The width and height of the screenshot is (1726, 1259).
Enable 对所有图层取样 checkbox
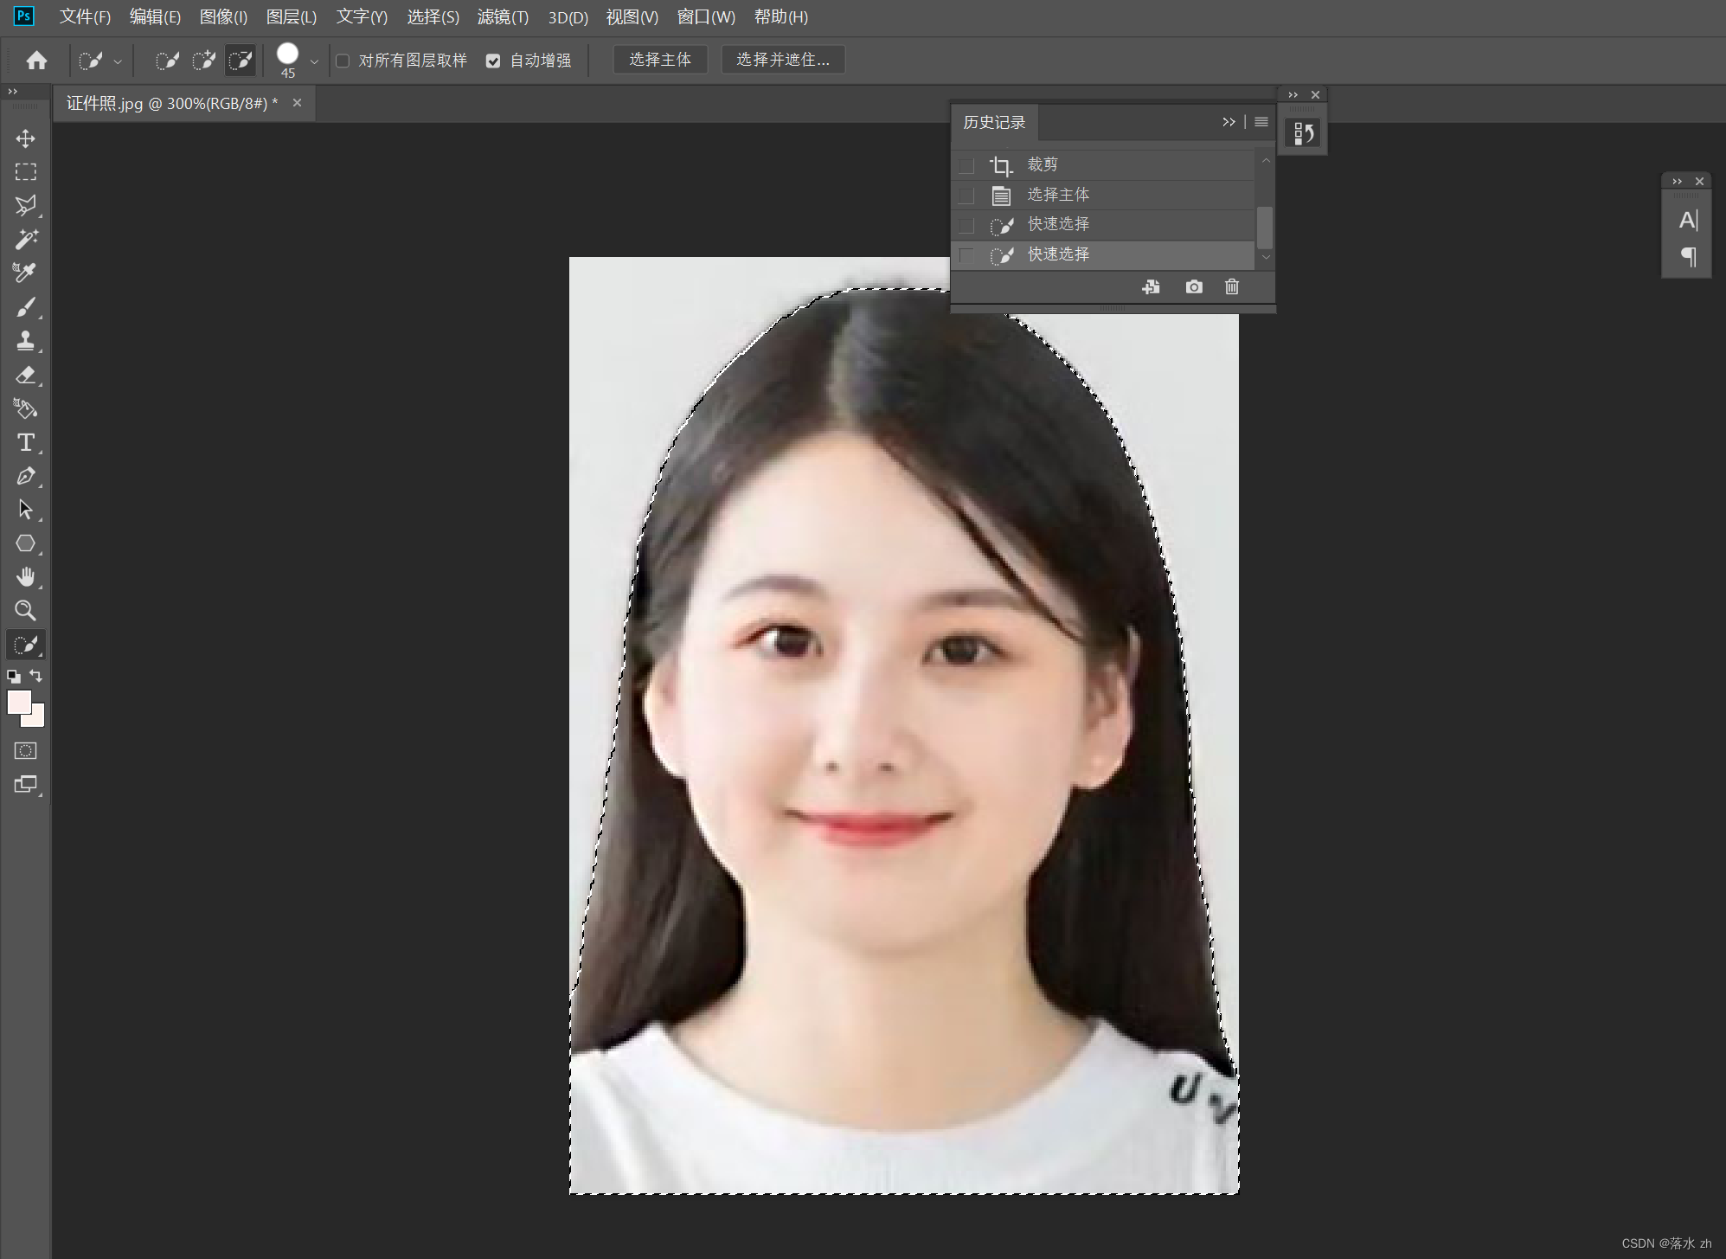click(x=343, y=61)
